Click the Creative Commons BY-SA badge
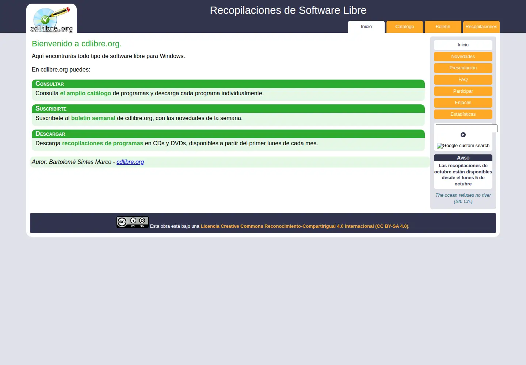526x365 pixels. 133,222
